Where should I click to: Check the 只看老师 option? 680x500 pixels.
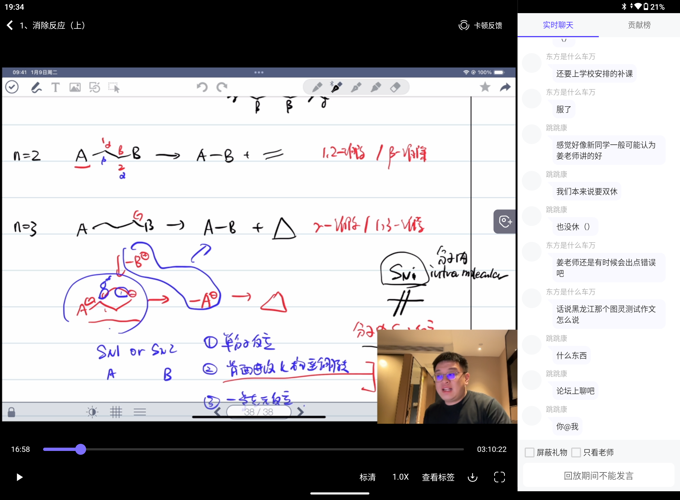(x=577, y=452)
